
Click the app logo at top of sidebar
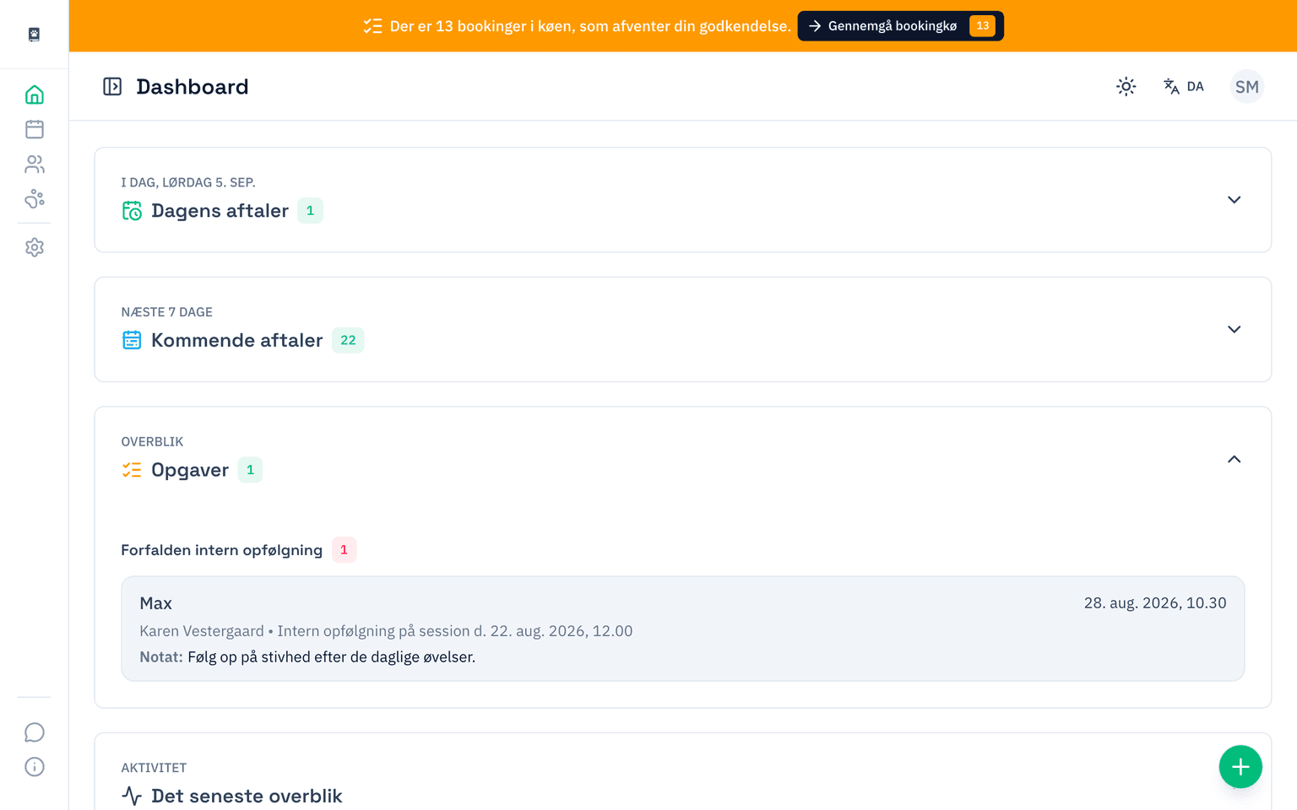34,35
